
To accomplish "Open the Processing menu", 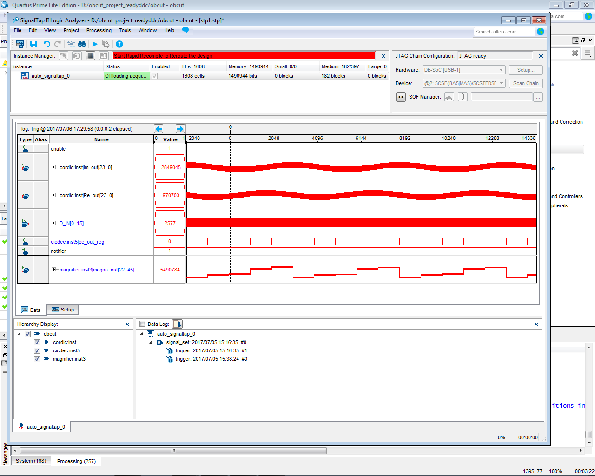I will pos(99,31).
